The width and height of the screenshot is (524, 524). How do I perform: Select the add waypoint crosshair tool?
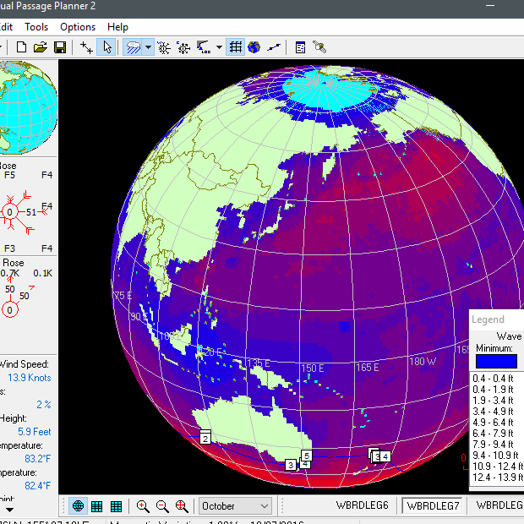(87, 47)
